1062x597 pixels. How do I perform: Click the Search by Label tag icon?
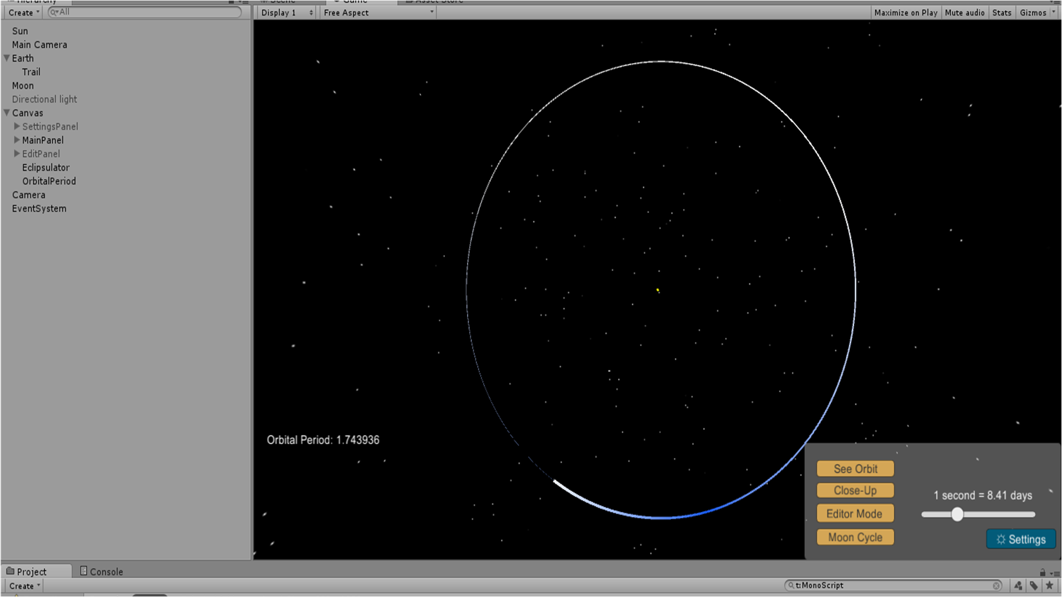[1034, 585]
